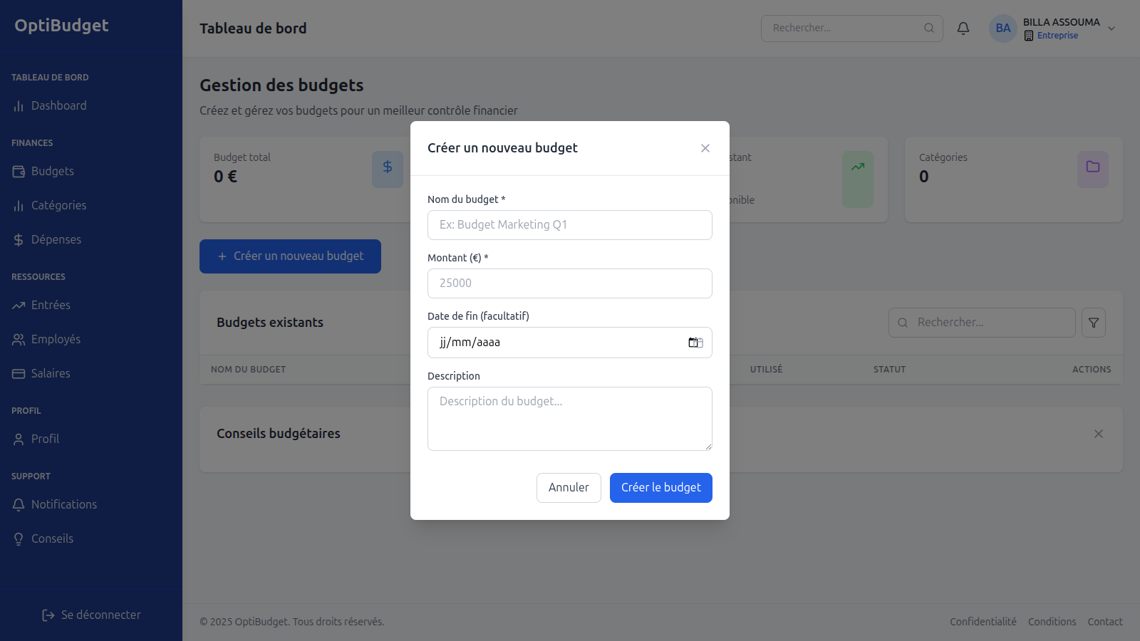Focus the Nom du budget field
This screenshot has width=1140, height=641.
[570, 225]
